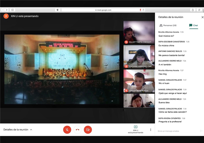Toggle the muted microphone button
Image resolution: width=204 pixels, height=143 pixels.
pos(67,130)
